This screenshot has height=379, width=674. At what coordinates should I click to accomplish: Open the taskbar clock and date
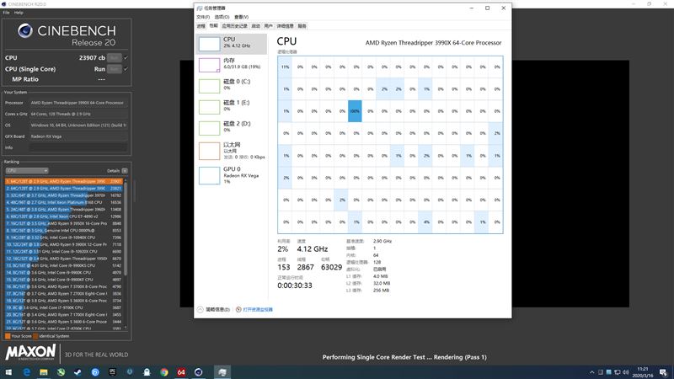click(x=643, y=372)
